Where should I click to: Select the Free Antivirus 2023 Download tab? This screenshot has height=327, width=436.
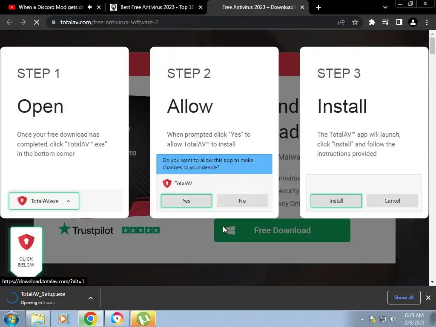[x=257, y=7]
